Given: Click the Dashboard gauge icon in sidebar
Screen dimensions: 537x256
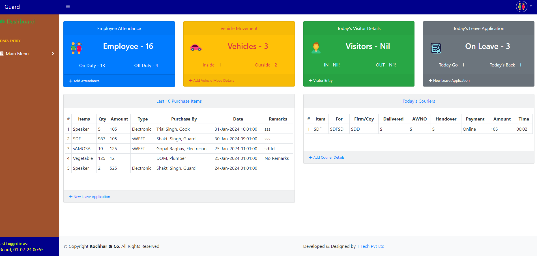Looking at the screenshot, I should pyautogui.click(x=2, y=22).
